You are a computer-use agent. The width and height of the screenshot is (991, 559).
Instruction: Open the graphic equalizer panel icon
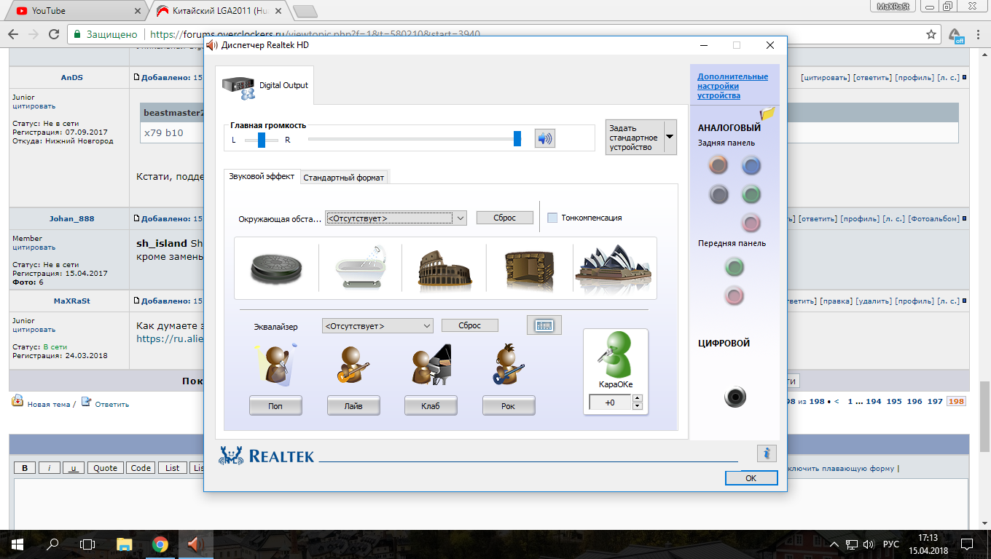click(544, 325)
